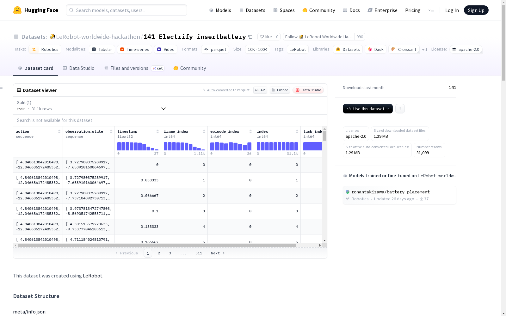This screenshot has width=506, height=316.
Task: Go to page 3 of the table
Action: (170, 253)
